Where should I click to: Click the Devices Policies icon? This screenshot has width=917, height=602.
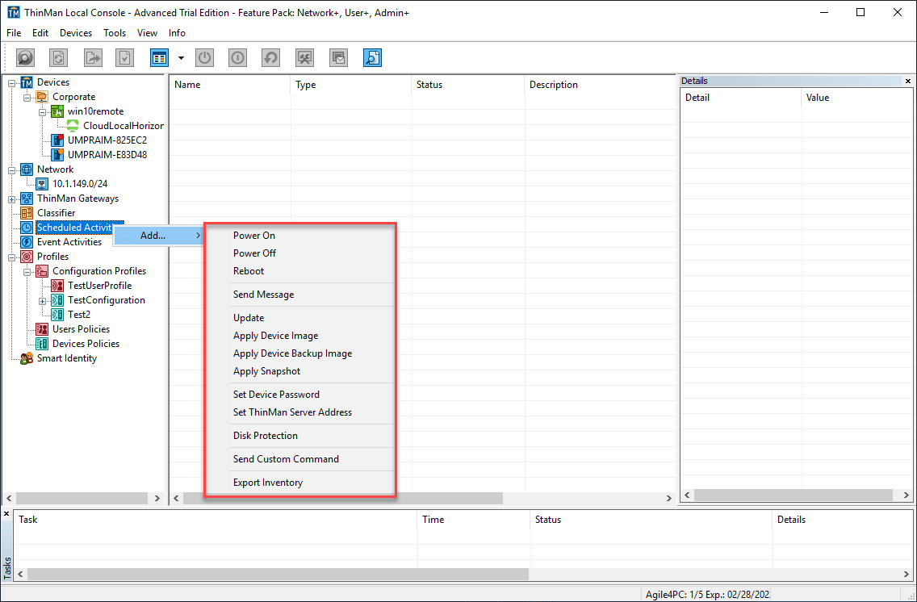tap(42, 344)
